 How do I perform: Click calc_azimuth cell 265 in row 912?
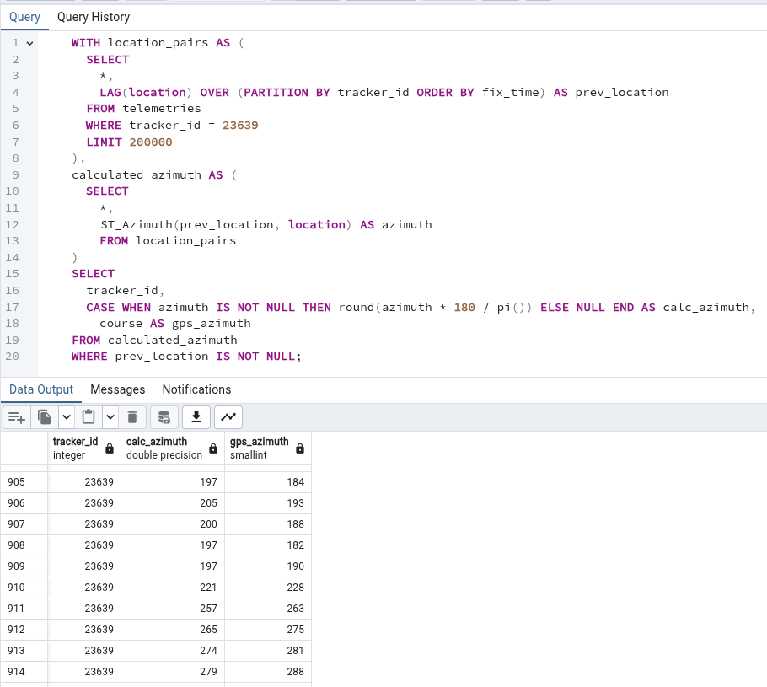173,630
